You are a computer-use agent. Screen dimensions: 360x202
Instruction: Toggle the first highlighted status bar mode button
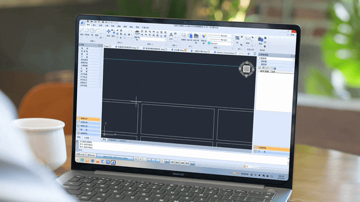(x=149, y=160)
